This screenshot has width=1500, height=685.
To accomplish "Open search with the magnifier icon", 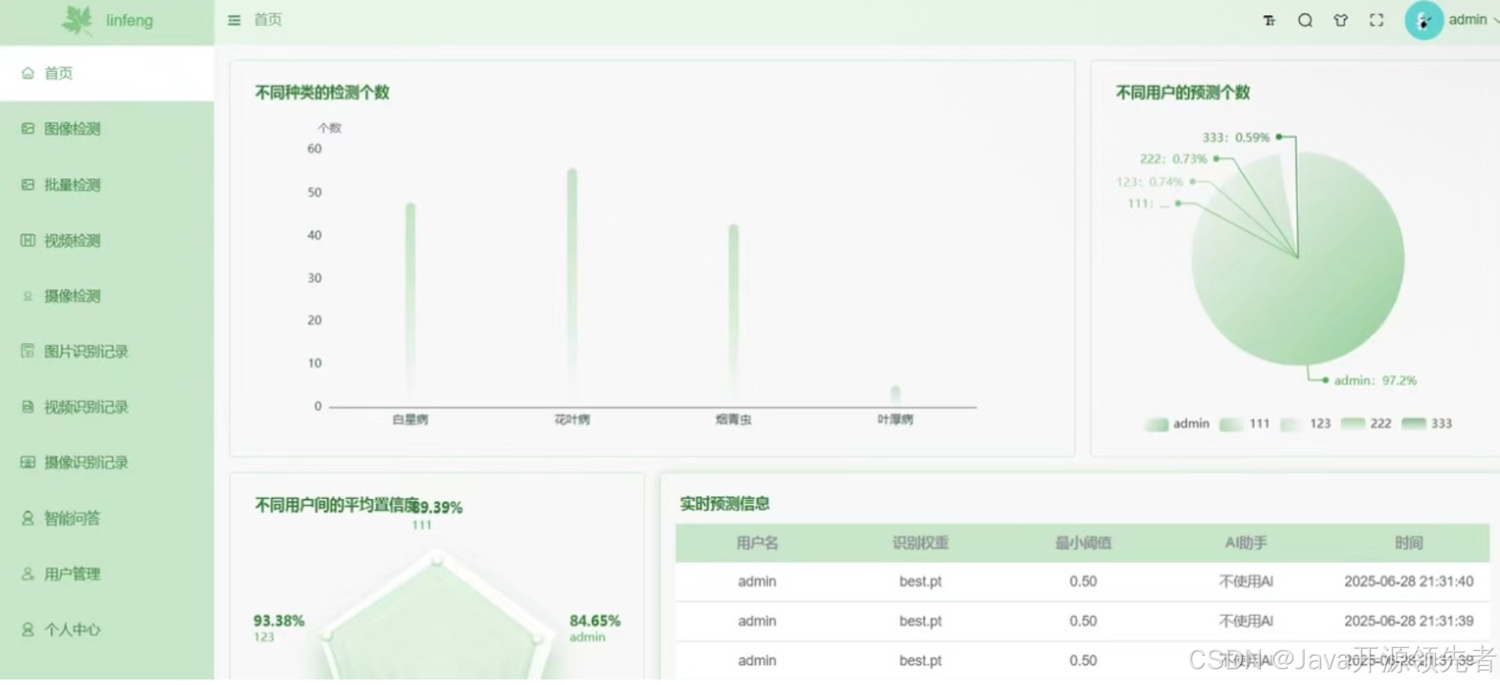I will [x=1305, y=21].
